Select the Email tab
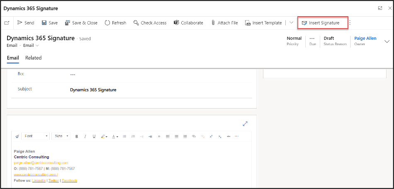394x189 pixels. tap(13, 58)
